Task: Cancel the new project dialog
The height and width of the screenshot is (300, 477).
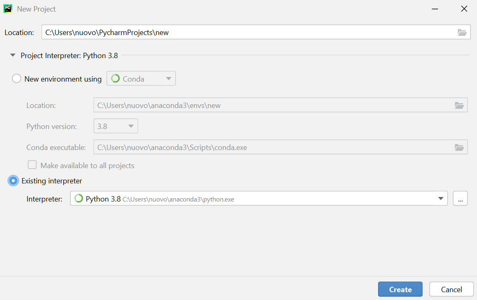Action: pyautogui.click(x=451, y=289)
